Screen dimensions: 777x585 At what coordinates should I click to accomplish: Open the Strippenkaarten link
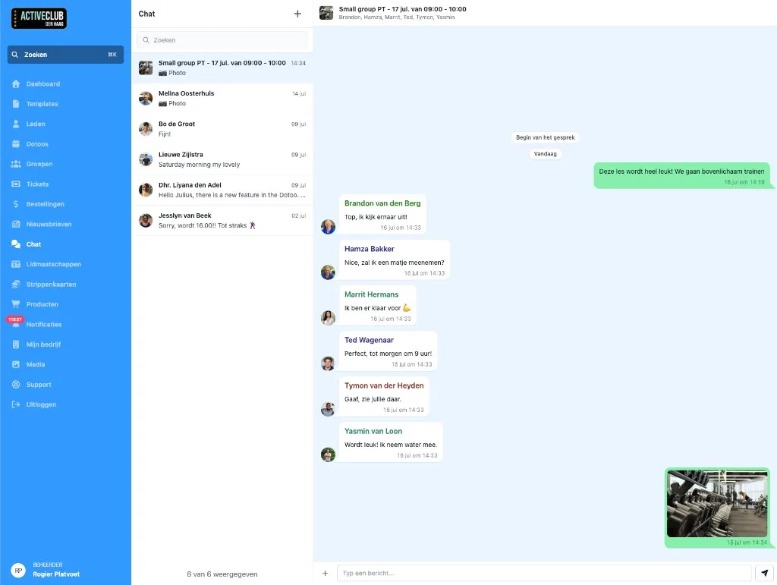click(x=51, y=285)
